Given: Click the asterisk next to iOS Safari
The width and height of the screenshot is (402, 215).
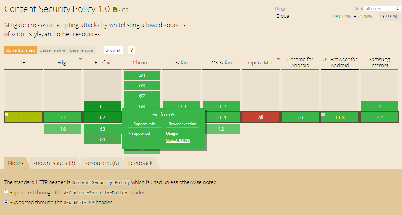Looking at the screenshot, I should point(239,60).
